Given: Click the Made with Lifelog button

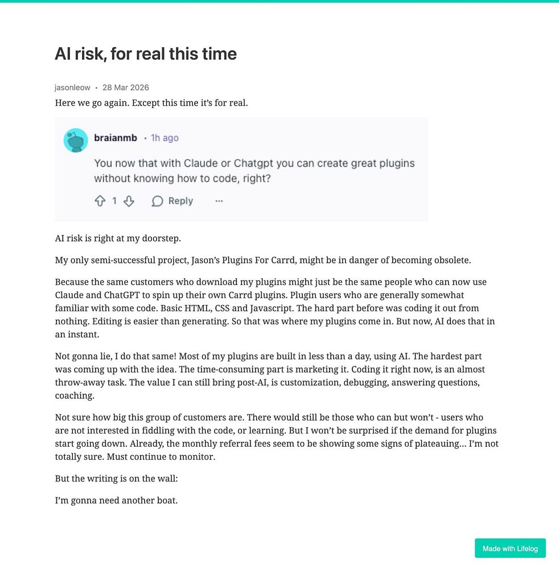Looking at the screenshot, I should point(510,549).
